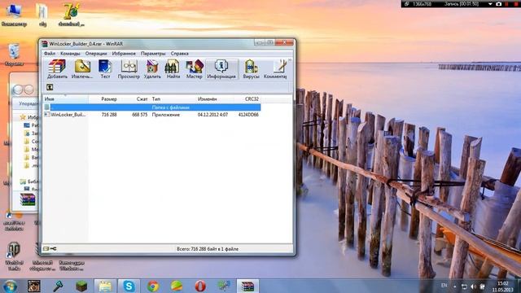Open the Параметры menu
The width and height of the screenshot is (521, 293).
153,54
